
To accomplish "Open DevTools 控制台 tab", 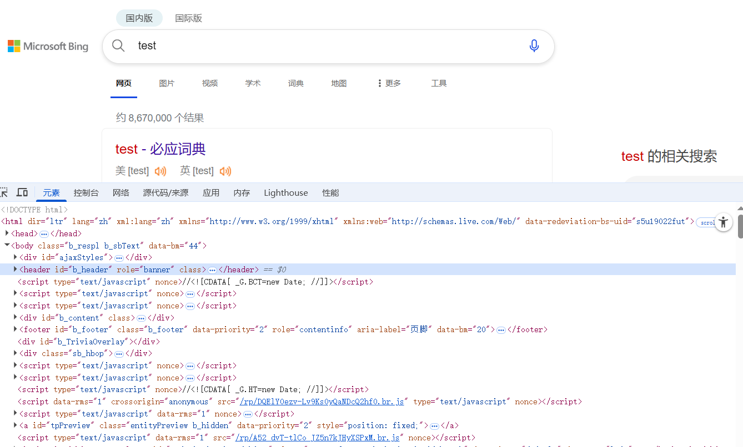I will pyautogui.click(x=86, y=192).
